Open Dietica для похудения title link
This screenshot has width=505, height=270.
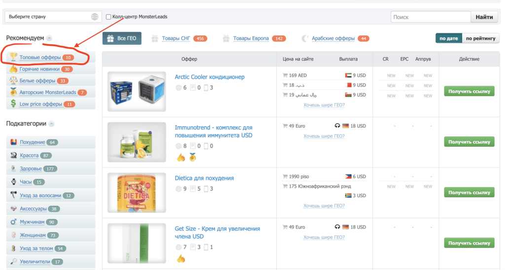pos(204,178)
